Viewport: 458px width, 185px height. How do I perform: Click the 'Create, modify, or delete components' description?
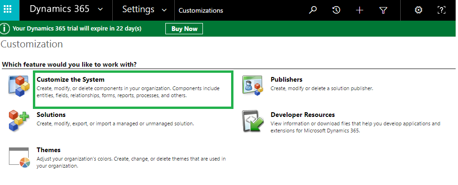(x=128, y=92)
